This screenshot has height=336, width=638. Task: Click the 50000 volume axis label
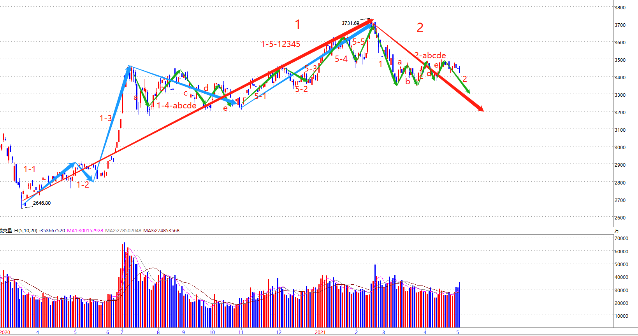coord(621,265)
